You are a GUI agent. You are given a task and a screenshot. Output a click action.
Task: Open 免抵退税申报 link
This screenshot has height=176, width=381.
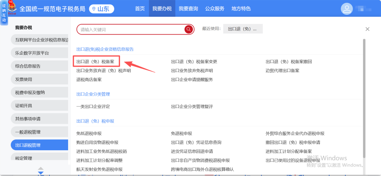(x=89, y=133)
